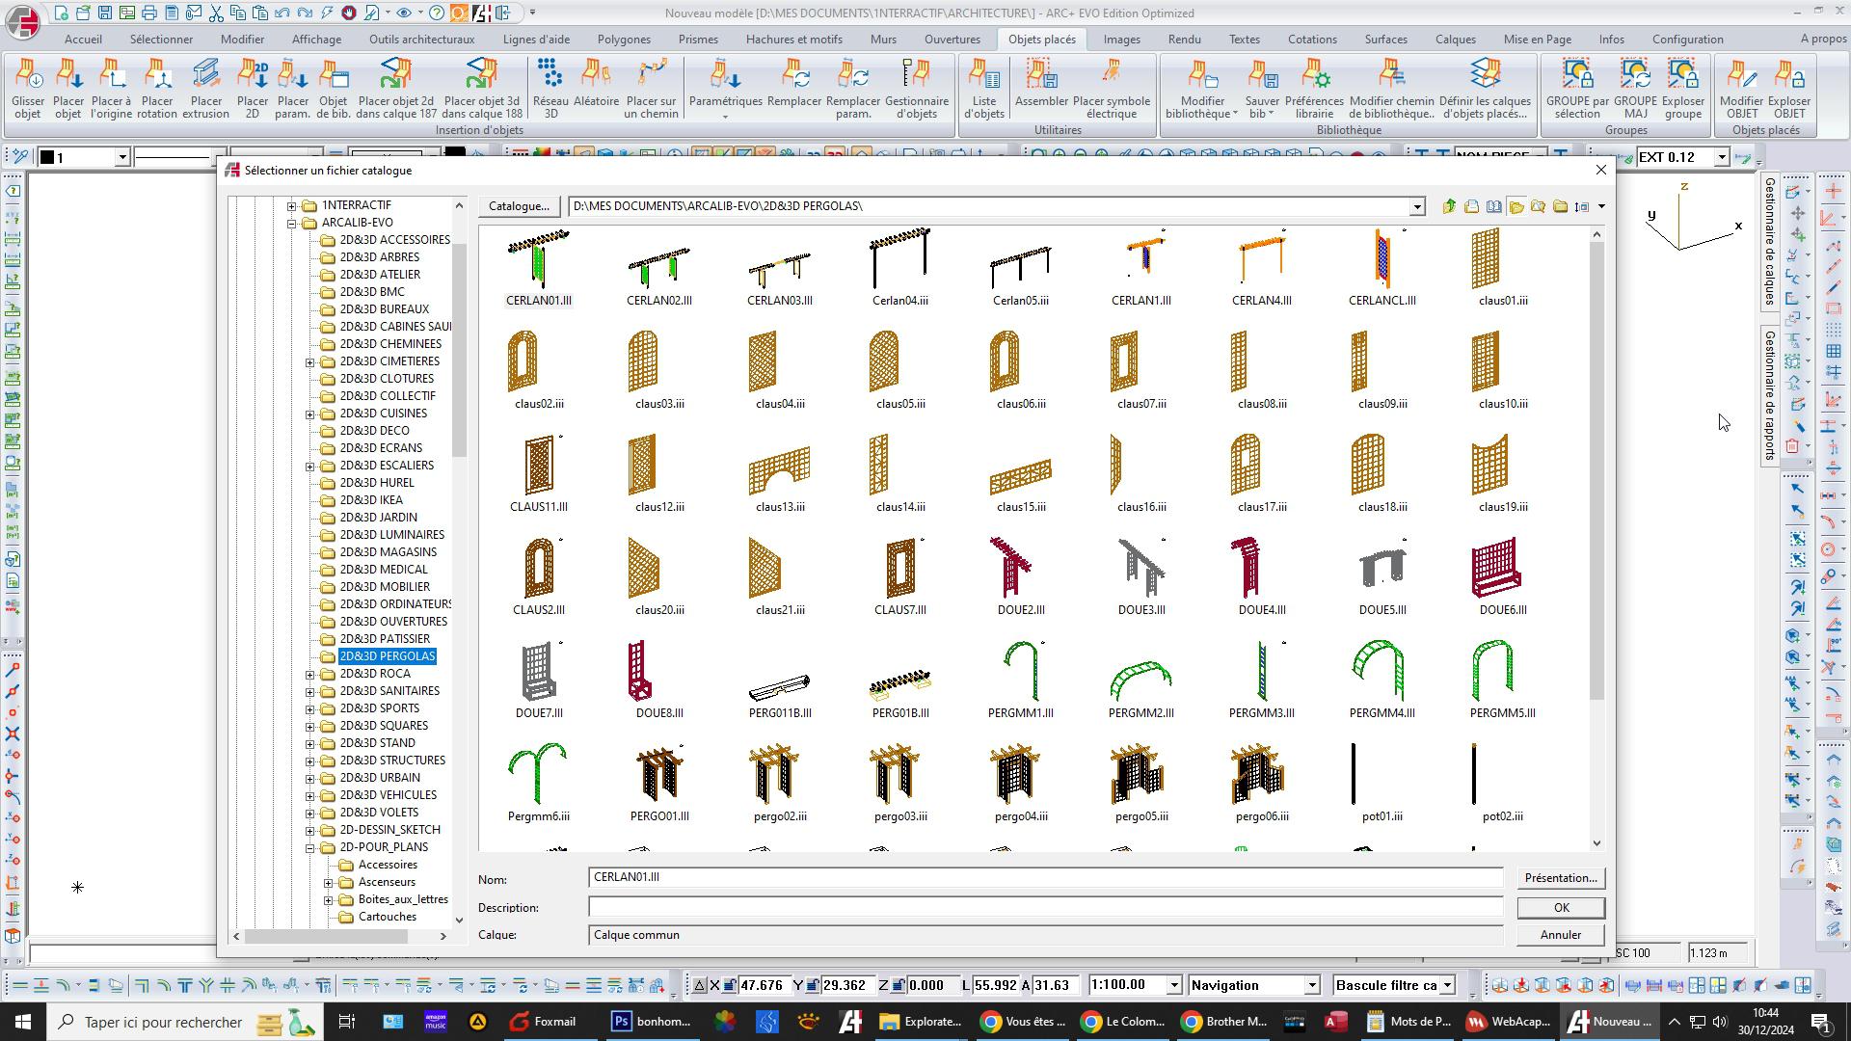Toggle the Z coordinate lock
Screen dimensions: 1851x1041
[898, 985]
